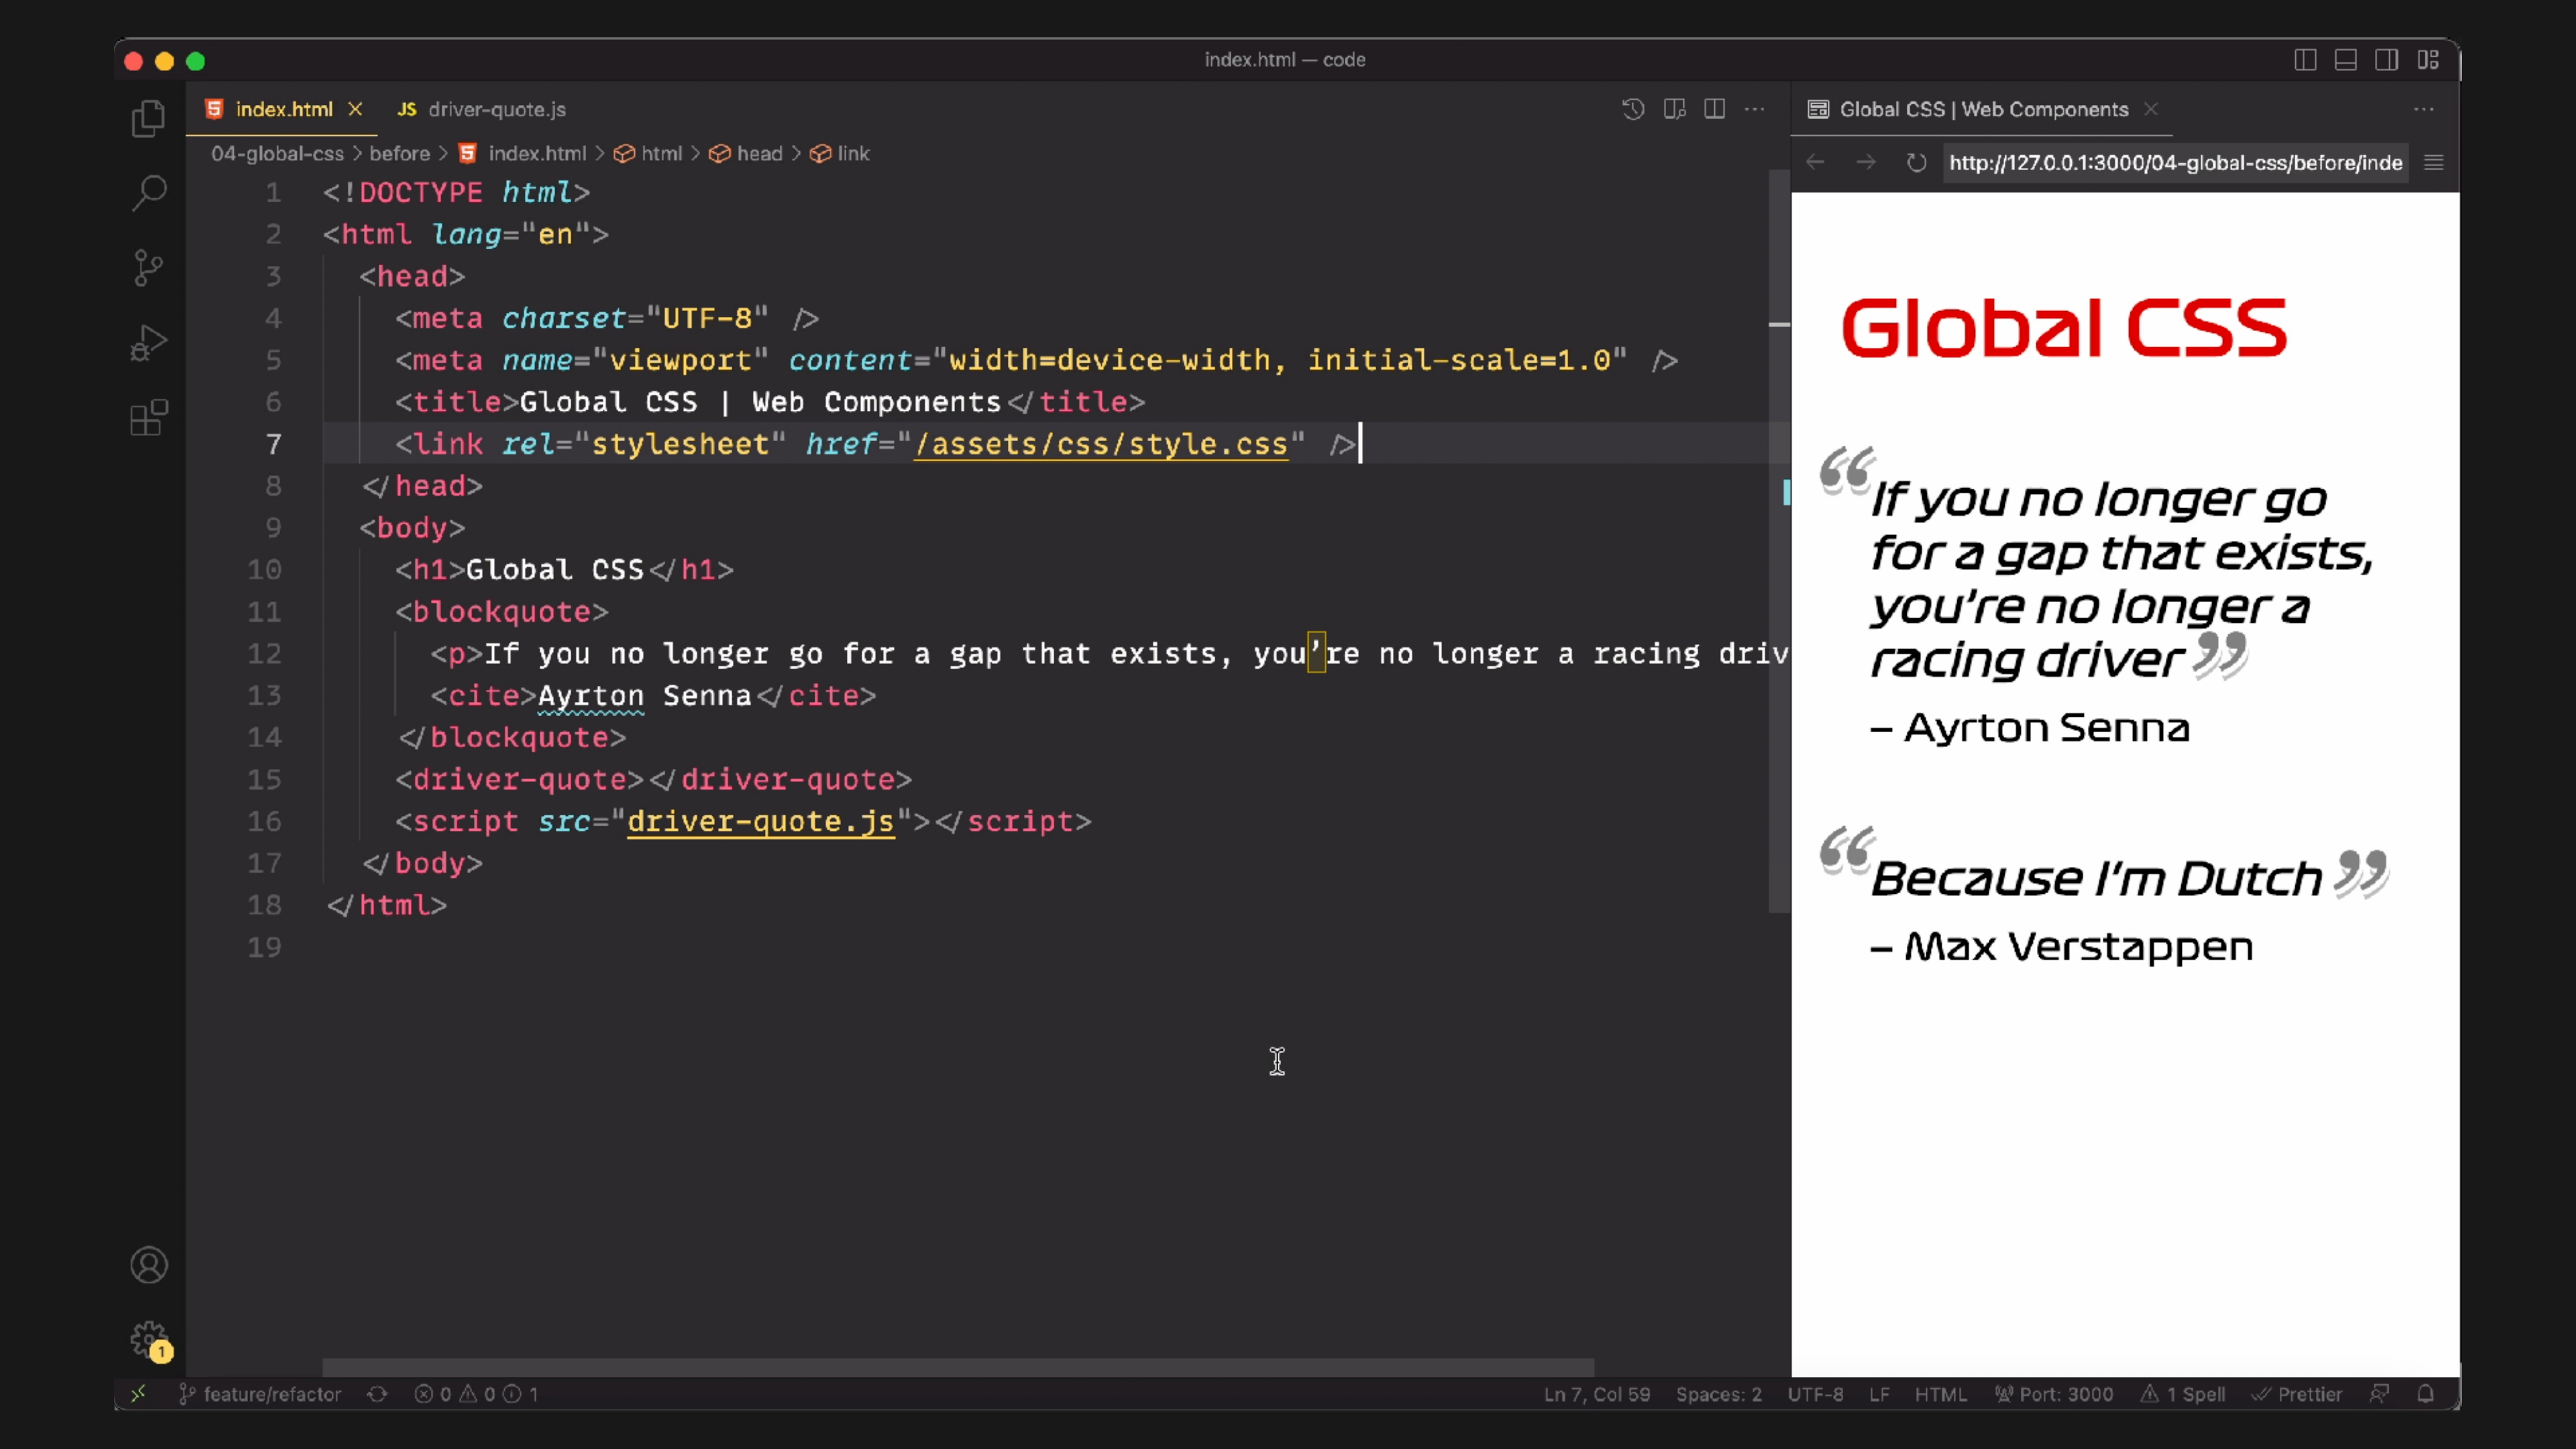Click the driver-quote.js link in code
Screen dimensions: 2576x1449
(x=760, y=821)
